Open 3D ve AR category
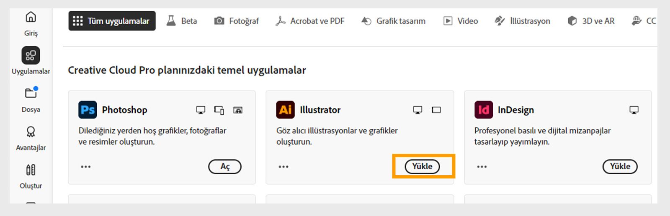 (591, 21)
